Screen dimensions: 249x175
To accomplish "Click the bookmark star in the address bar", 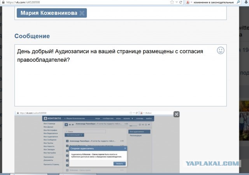I will pos(172,2).
